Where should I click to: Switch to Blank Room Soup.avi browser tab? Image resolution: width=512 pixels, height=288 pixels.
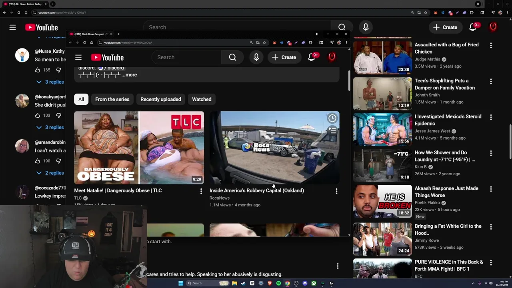point(91,34)
